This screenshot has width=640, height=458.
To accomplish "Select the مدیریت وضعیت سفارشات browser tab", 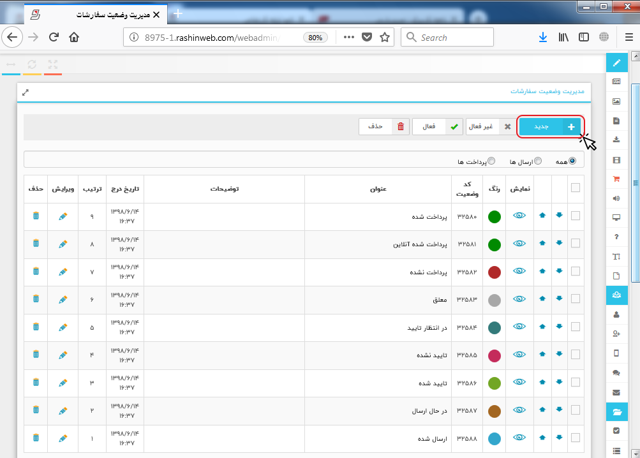I will [97, 15].
